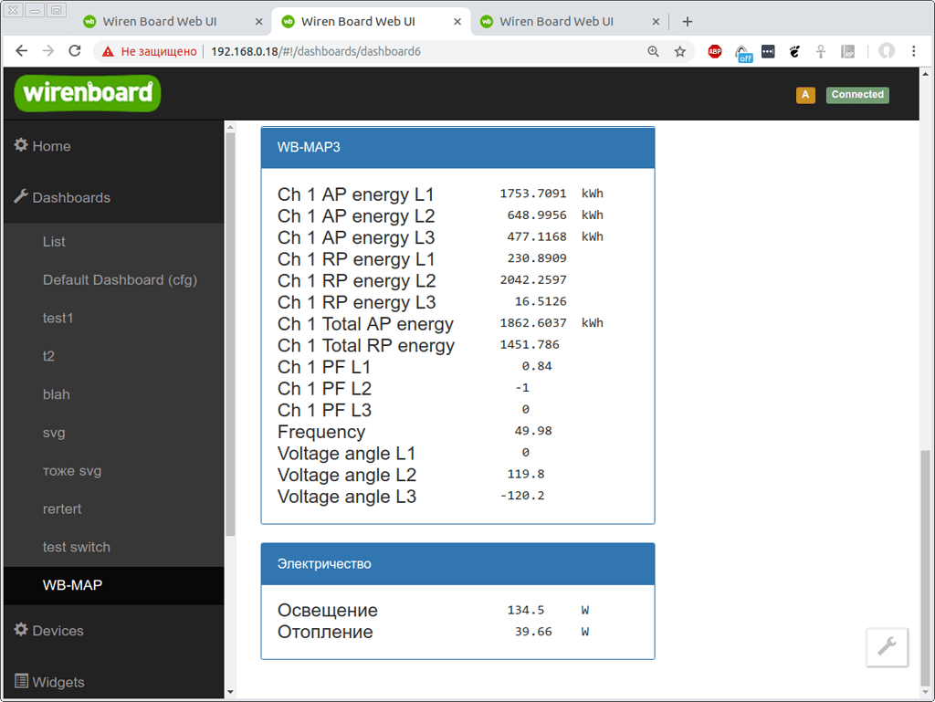Click the Adblock Plus extension icon
The width and height of the screenshot is (935, 702).
click(x=714, y=51)
